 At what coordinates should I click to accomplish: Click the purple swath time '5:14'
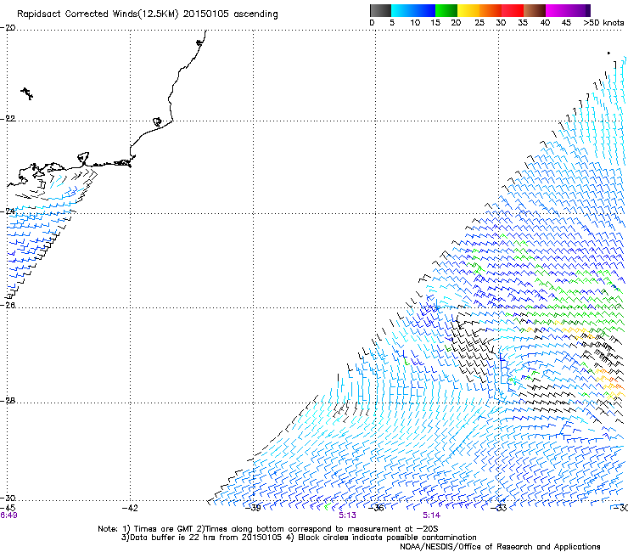[x=431, y=515]
